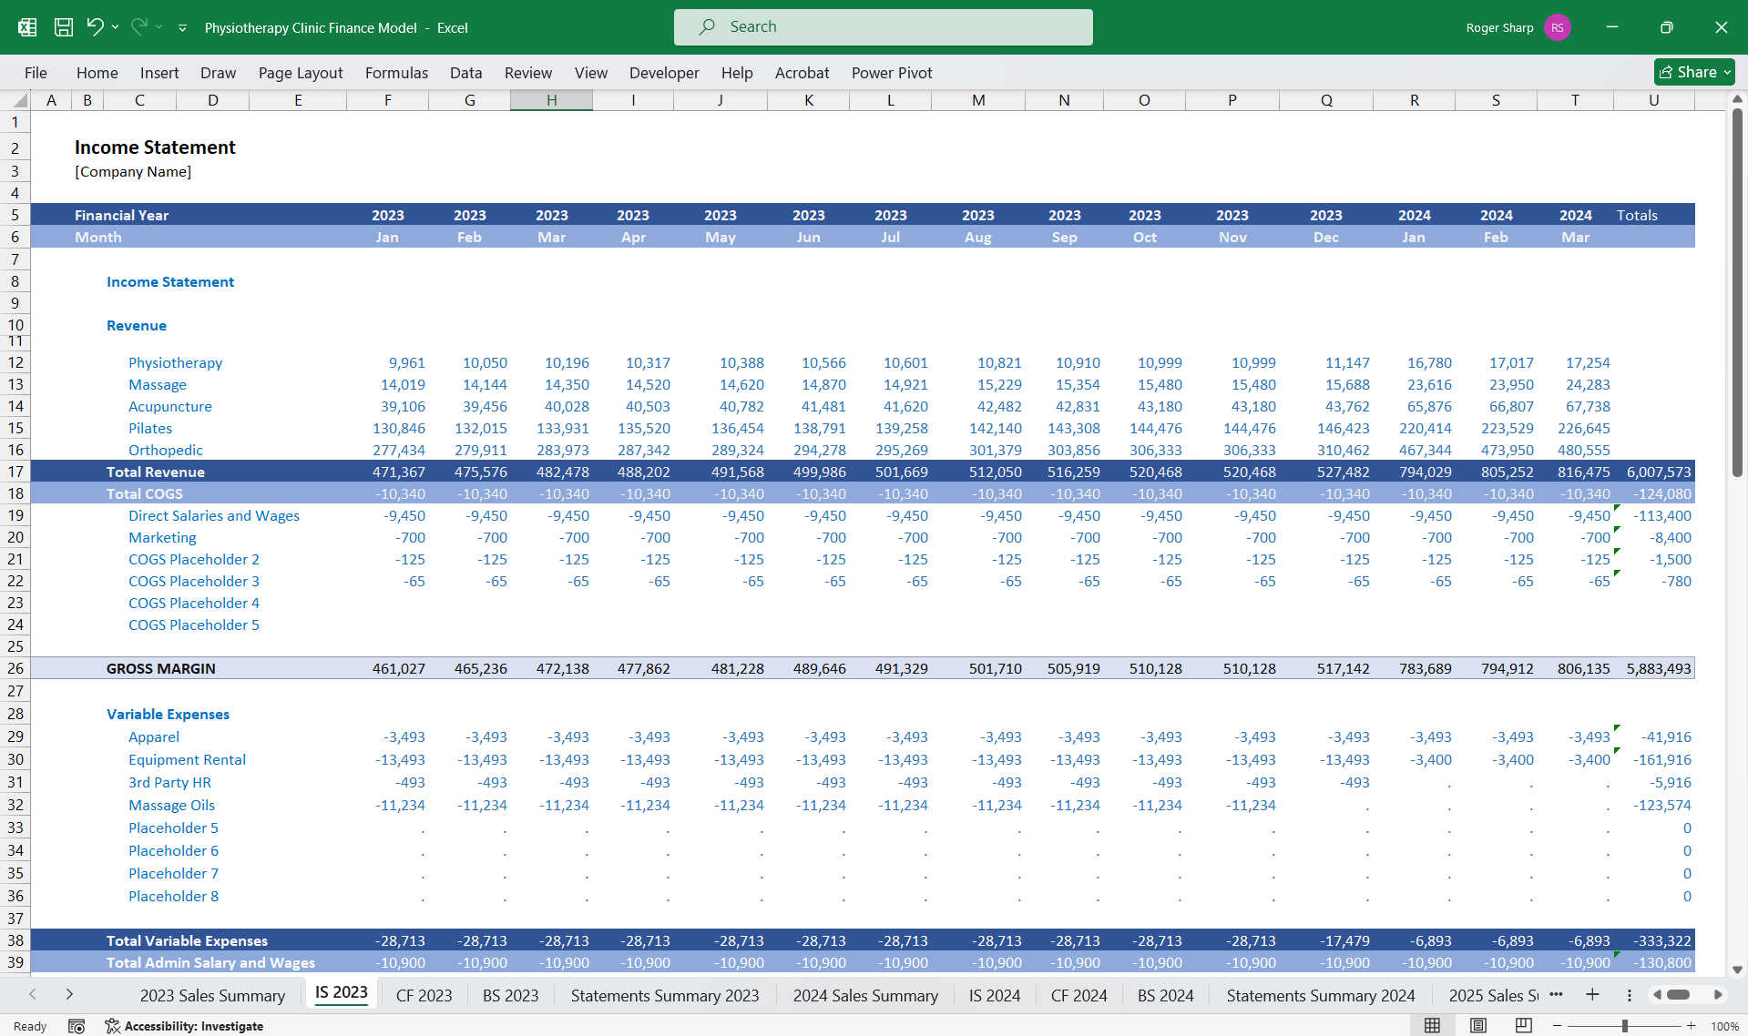Viewport: 1748px width, 1036px height.
Task: Open the View ribbon tab
Action: coord(591,73)
